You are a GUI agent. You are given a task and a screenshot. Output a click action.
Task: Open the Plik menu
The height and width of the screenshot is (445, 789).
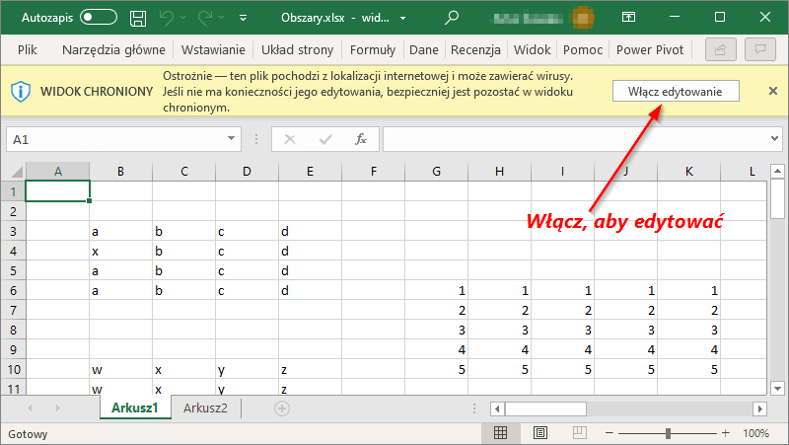pos(28,50)
